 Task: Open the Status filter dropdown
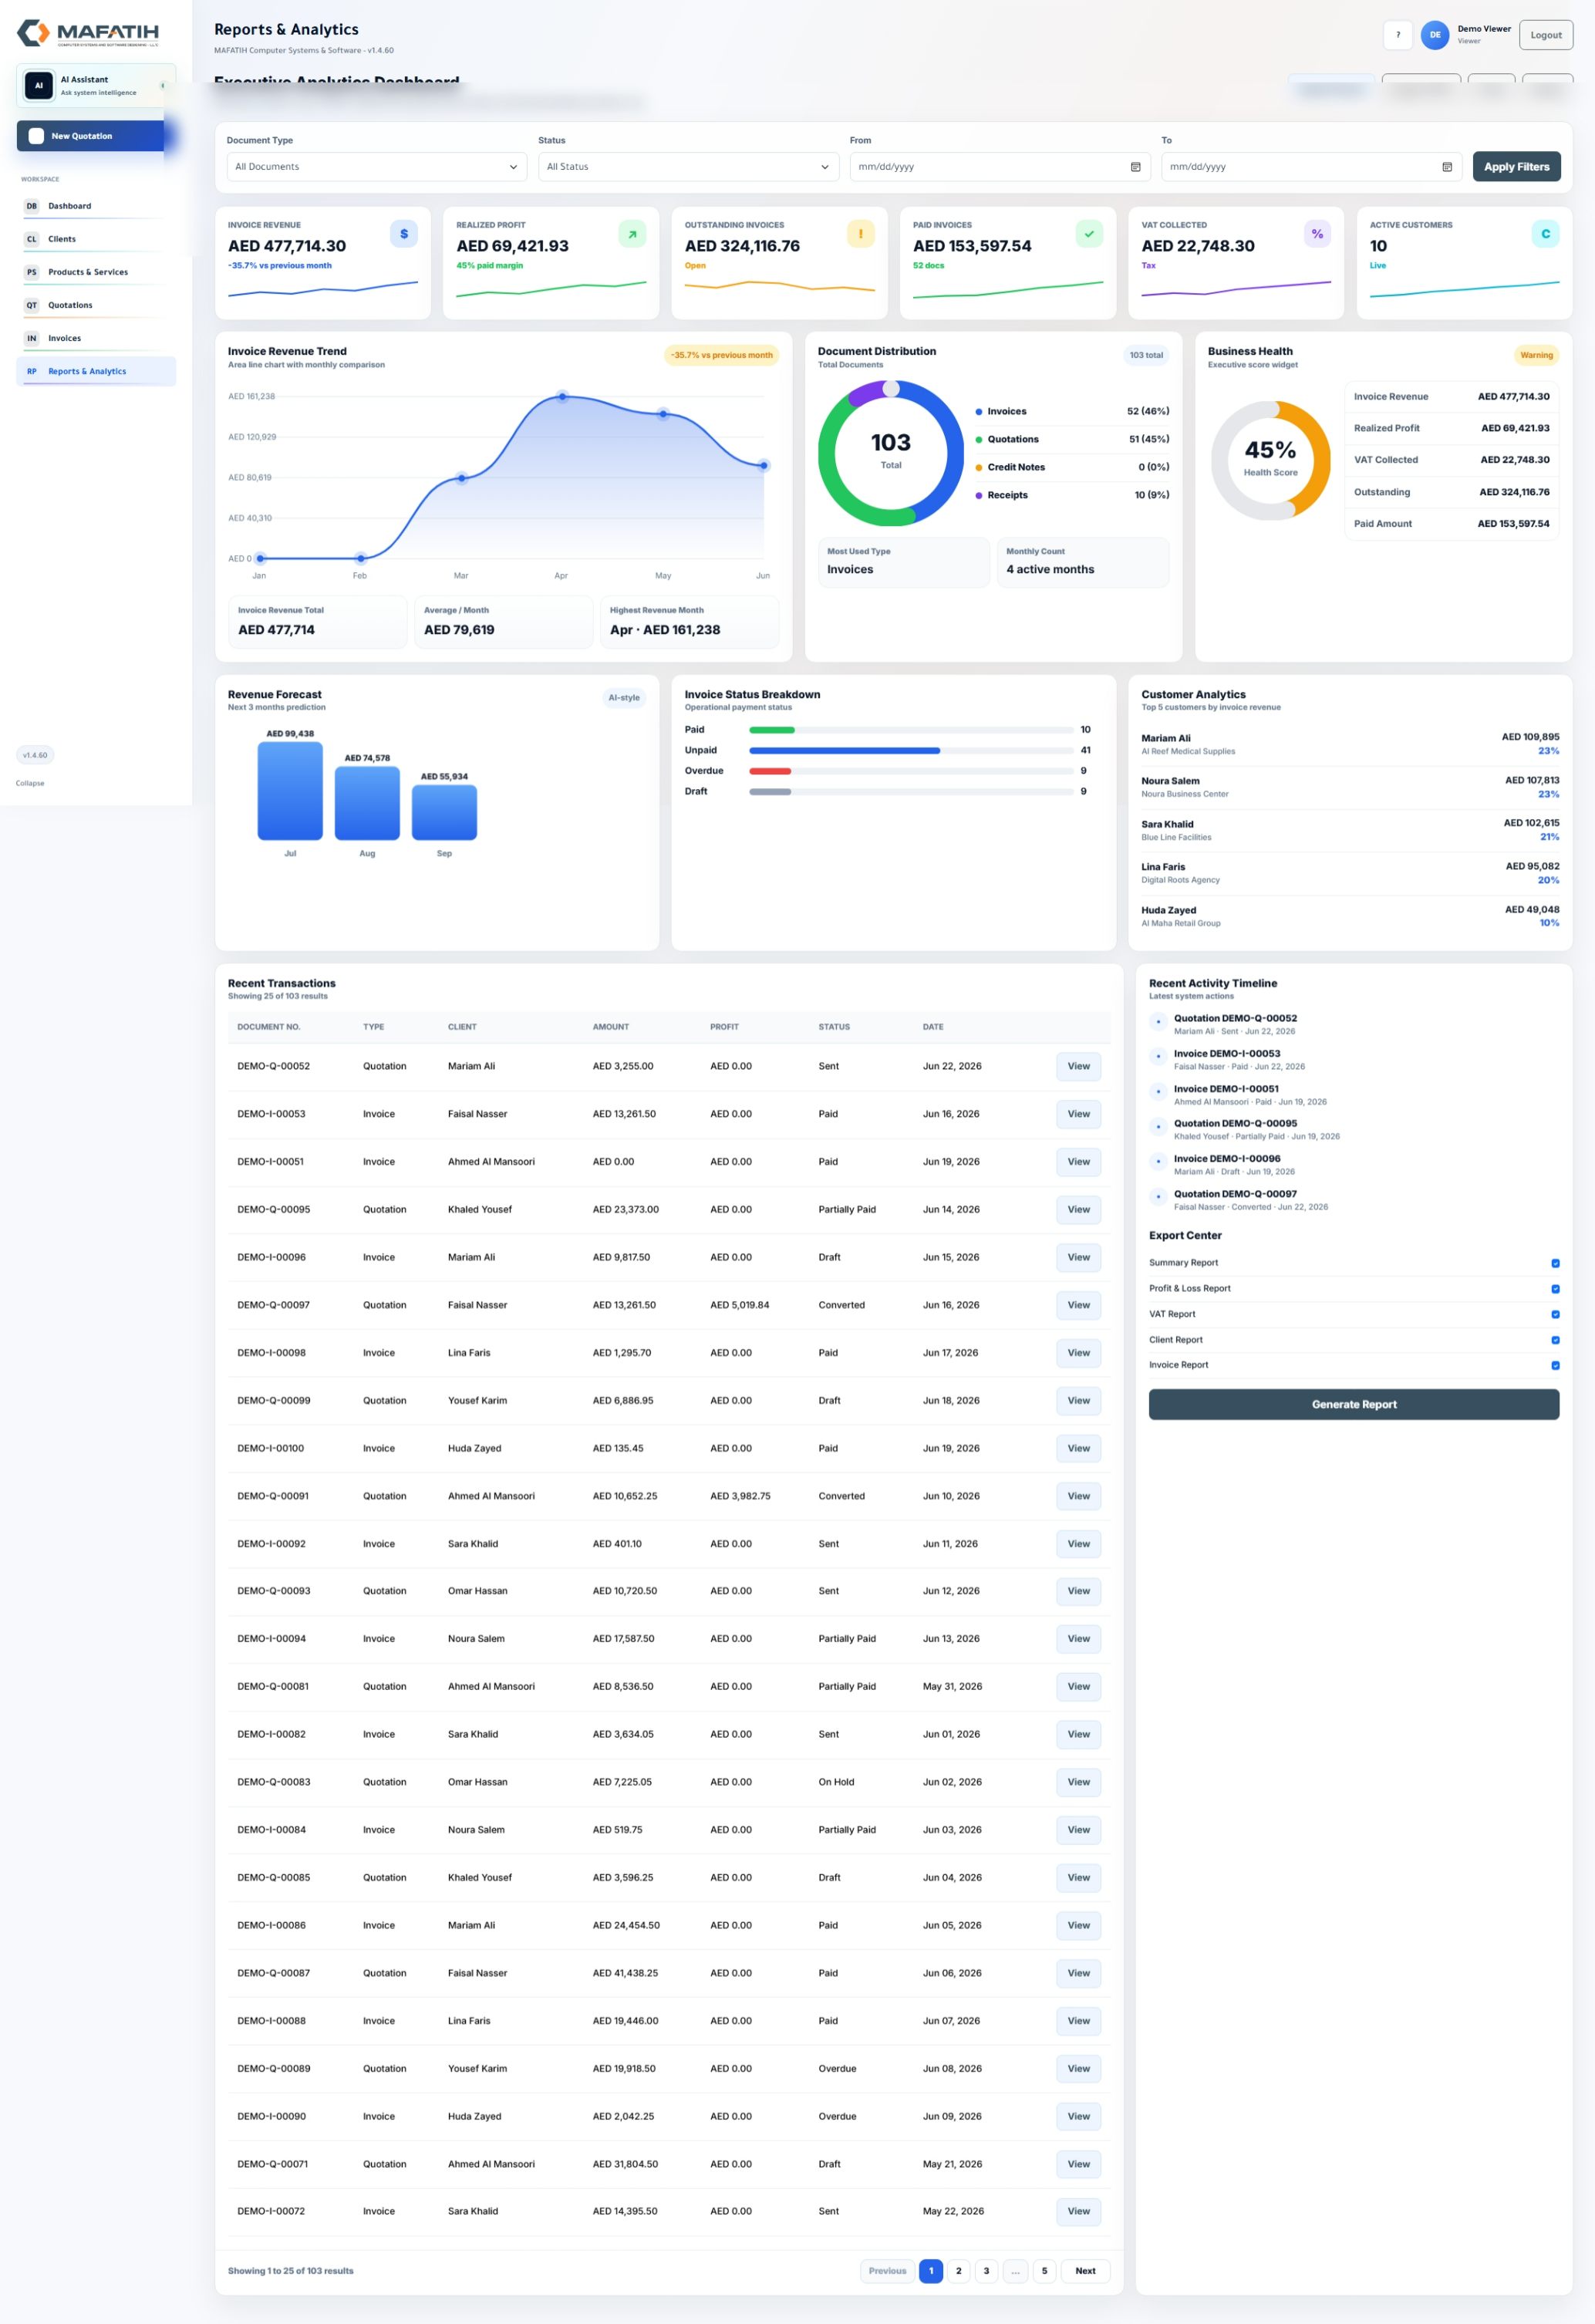pyautogui.click(x=688, y=167)
